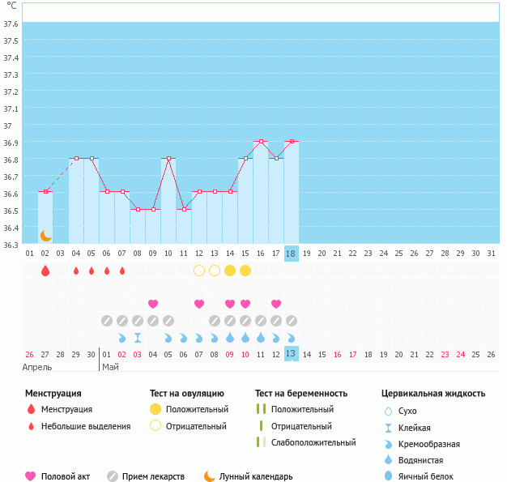This screenshot has width=507, height=482.
Task: Click the heart icon on cycle day 17
Action: tap(276, 304)
